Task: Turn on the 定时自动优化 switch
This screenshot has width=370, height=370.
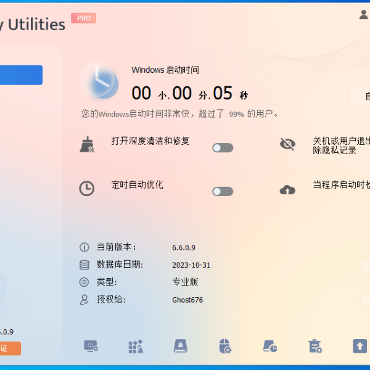Action: tap(223, 191)
